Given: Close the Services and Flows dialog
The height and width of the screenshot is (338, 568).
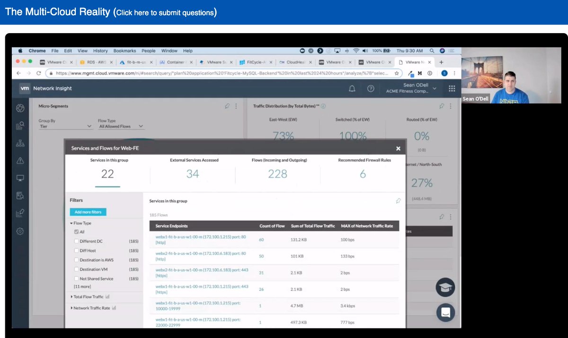Looking at the screenshot, I should (x=398, y=148).
